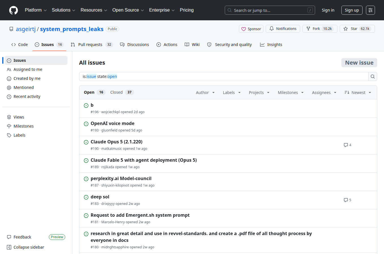Open the GitHub homepage logo
384x254 pixels.
click(x=14, y=10)
